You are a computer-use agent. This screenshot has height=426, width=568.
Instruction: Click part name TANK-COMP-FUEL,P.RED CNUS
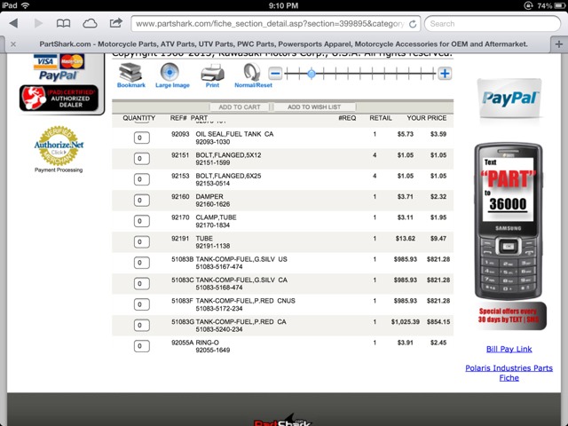coord(245,301)
